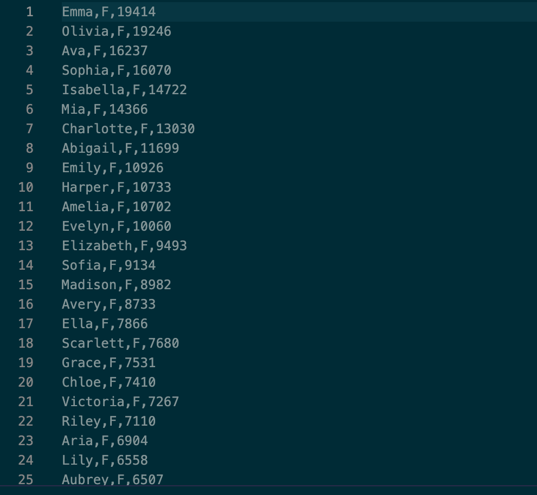Click line number 1 in the gutter

click(29, 12)
